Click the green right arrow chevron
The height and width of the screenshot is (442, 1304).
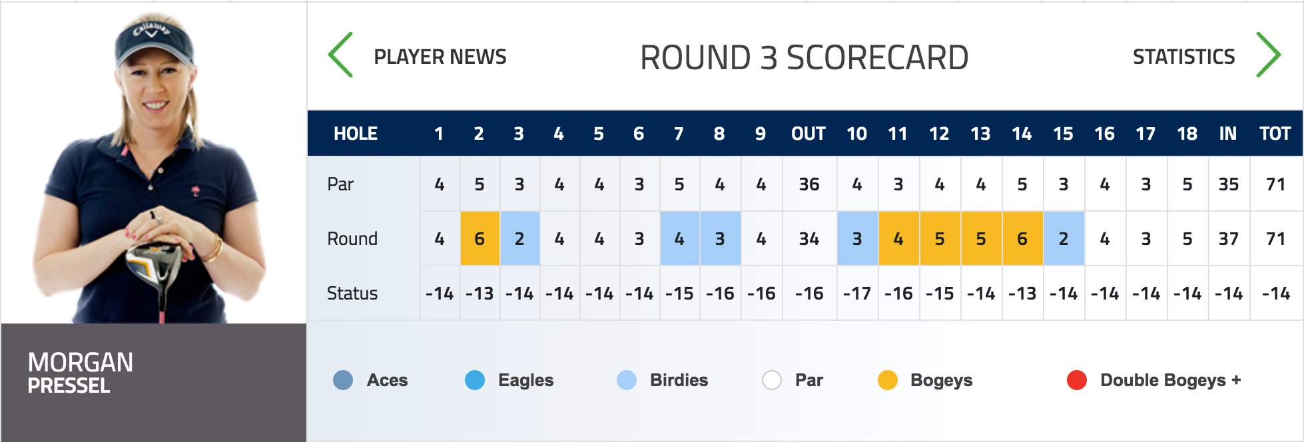[1268, 55]
